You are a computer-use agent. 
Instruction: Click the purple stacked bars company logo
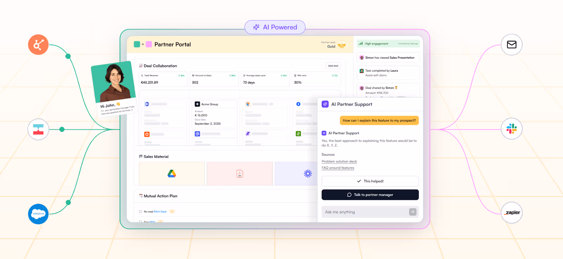248,134
